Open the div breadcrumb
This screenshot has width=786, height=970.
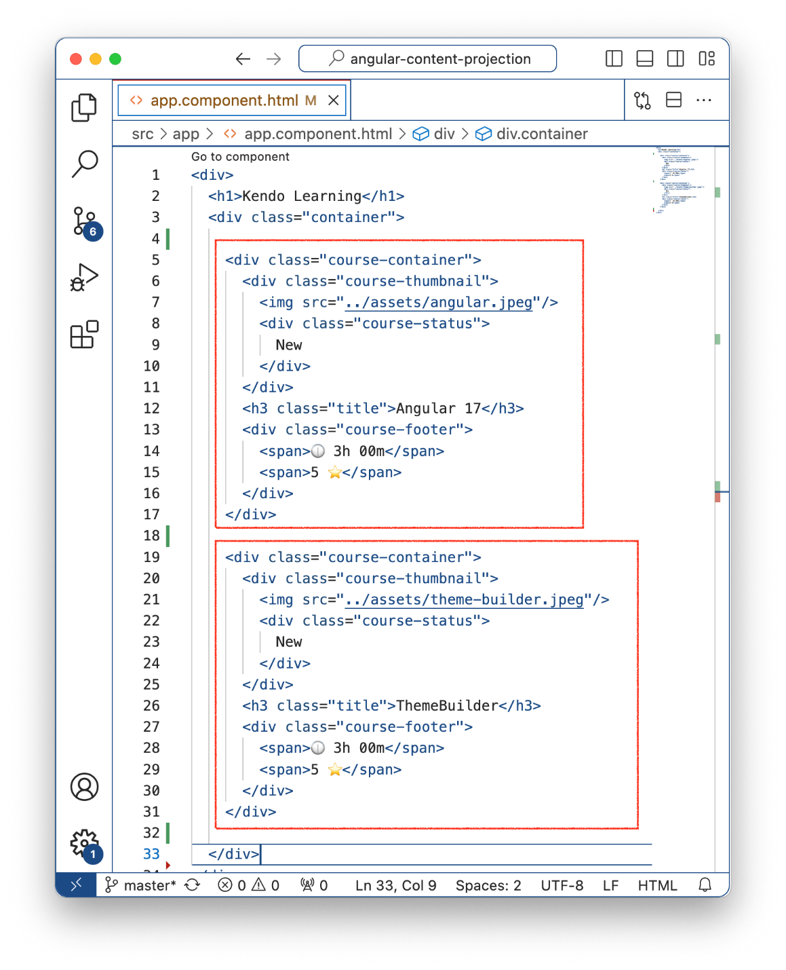click(444, 134)
